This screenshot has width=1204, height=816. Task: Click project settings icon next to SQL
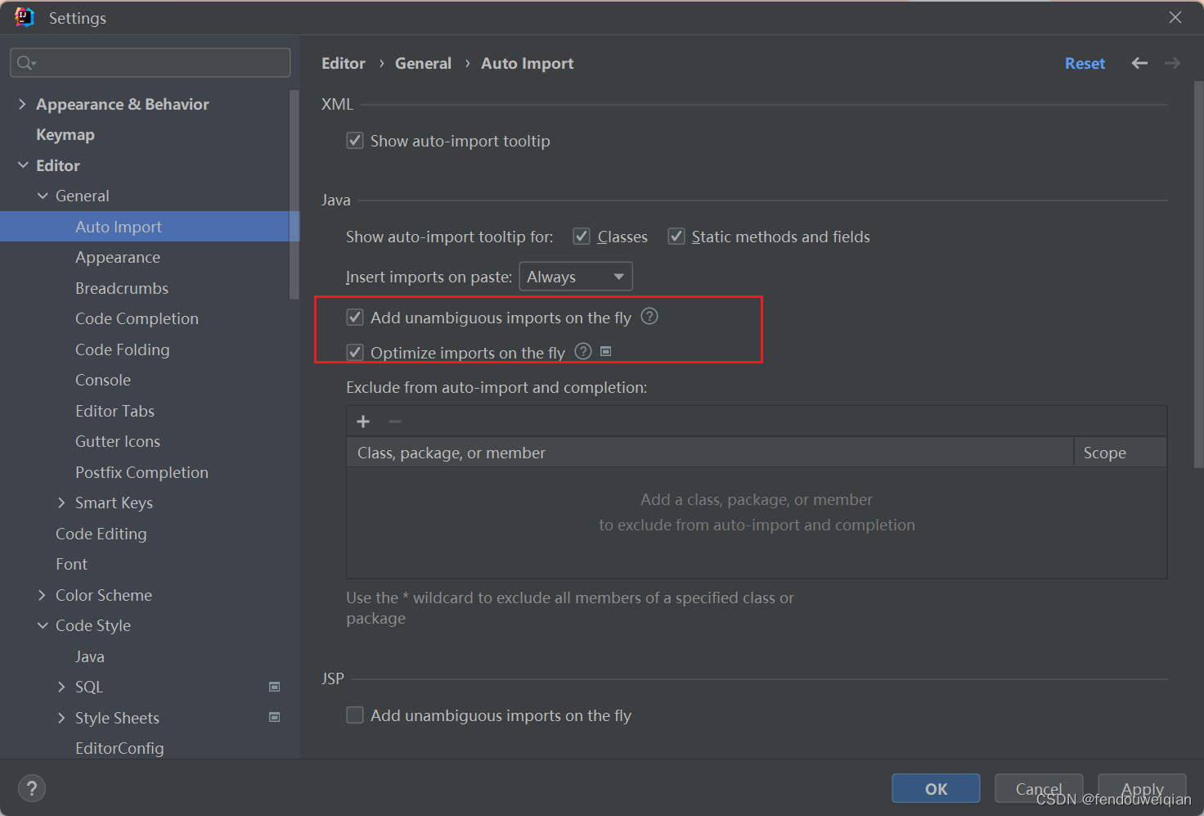[275, 687]
